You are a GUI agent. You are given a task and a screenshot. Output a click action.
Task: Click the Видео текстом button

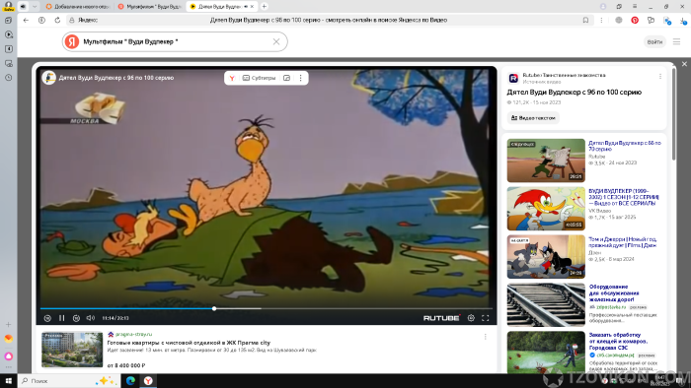click(x=533, y=118)
